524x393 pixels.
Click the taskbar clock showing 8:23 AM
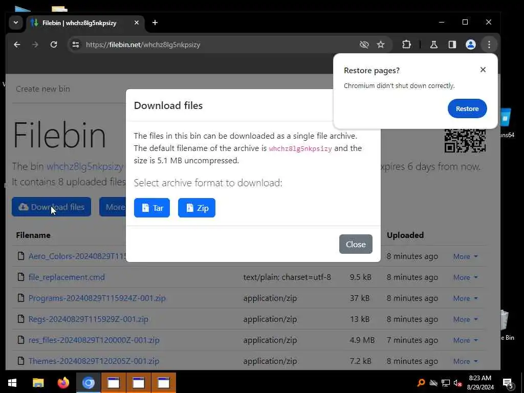tap(480, 382)
